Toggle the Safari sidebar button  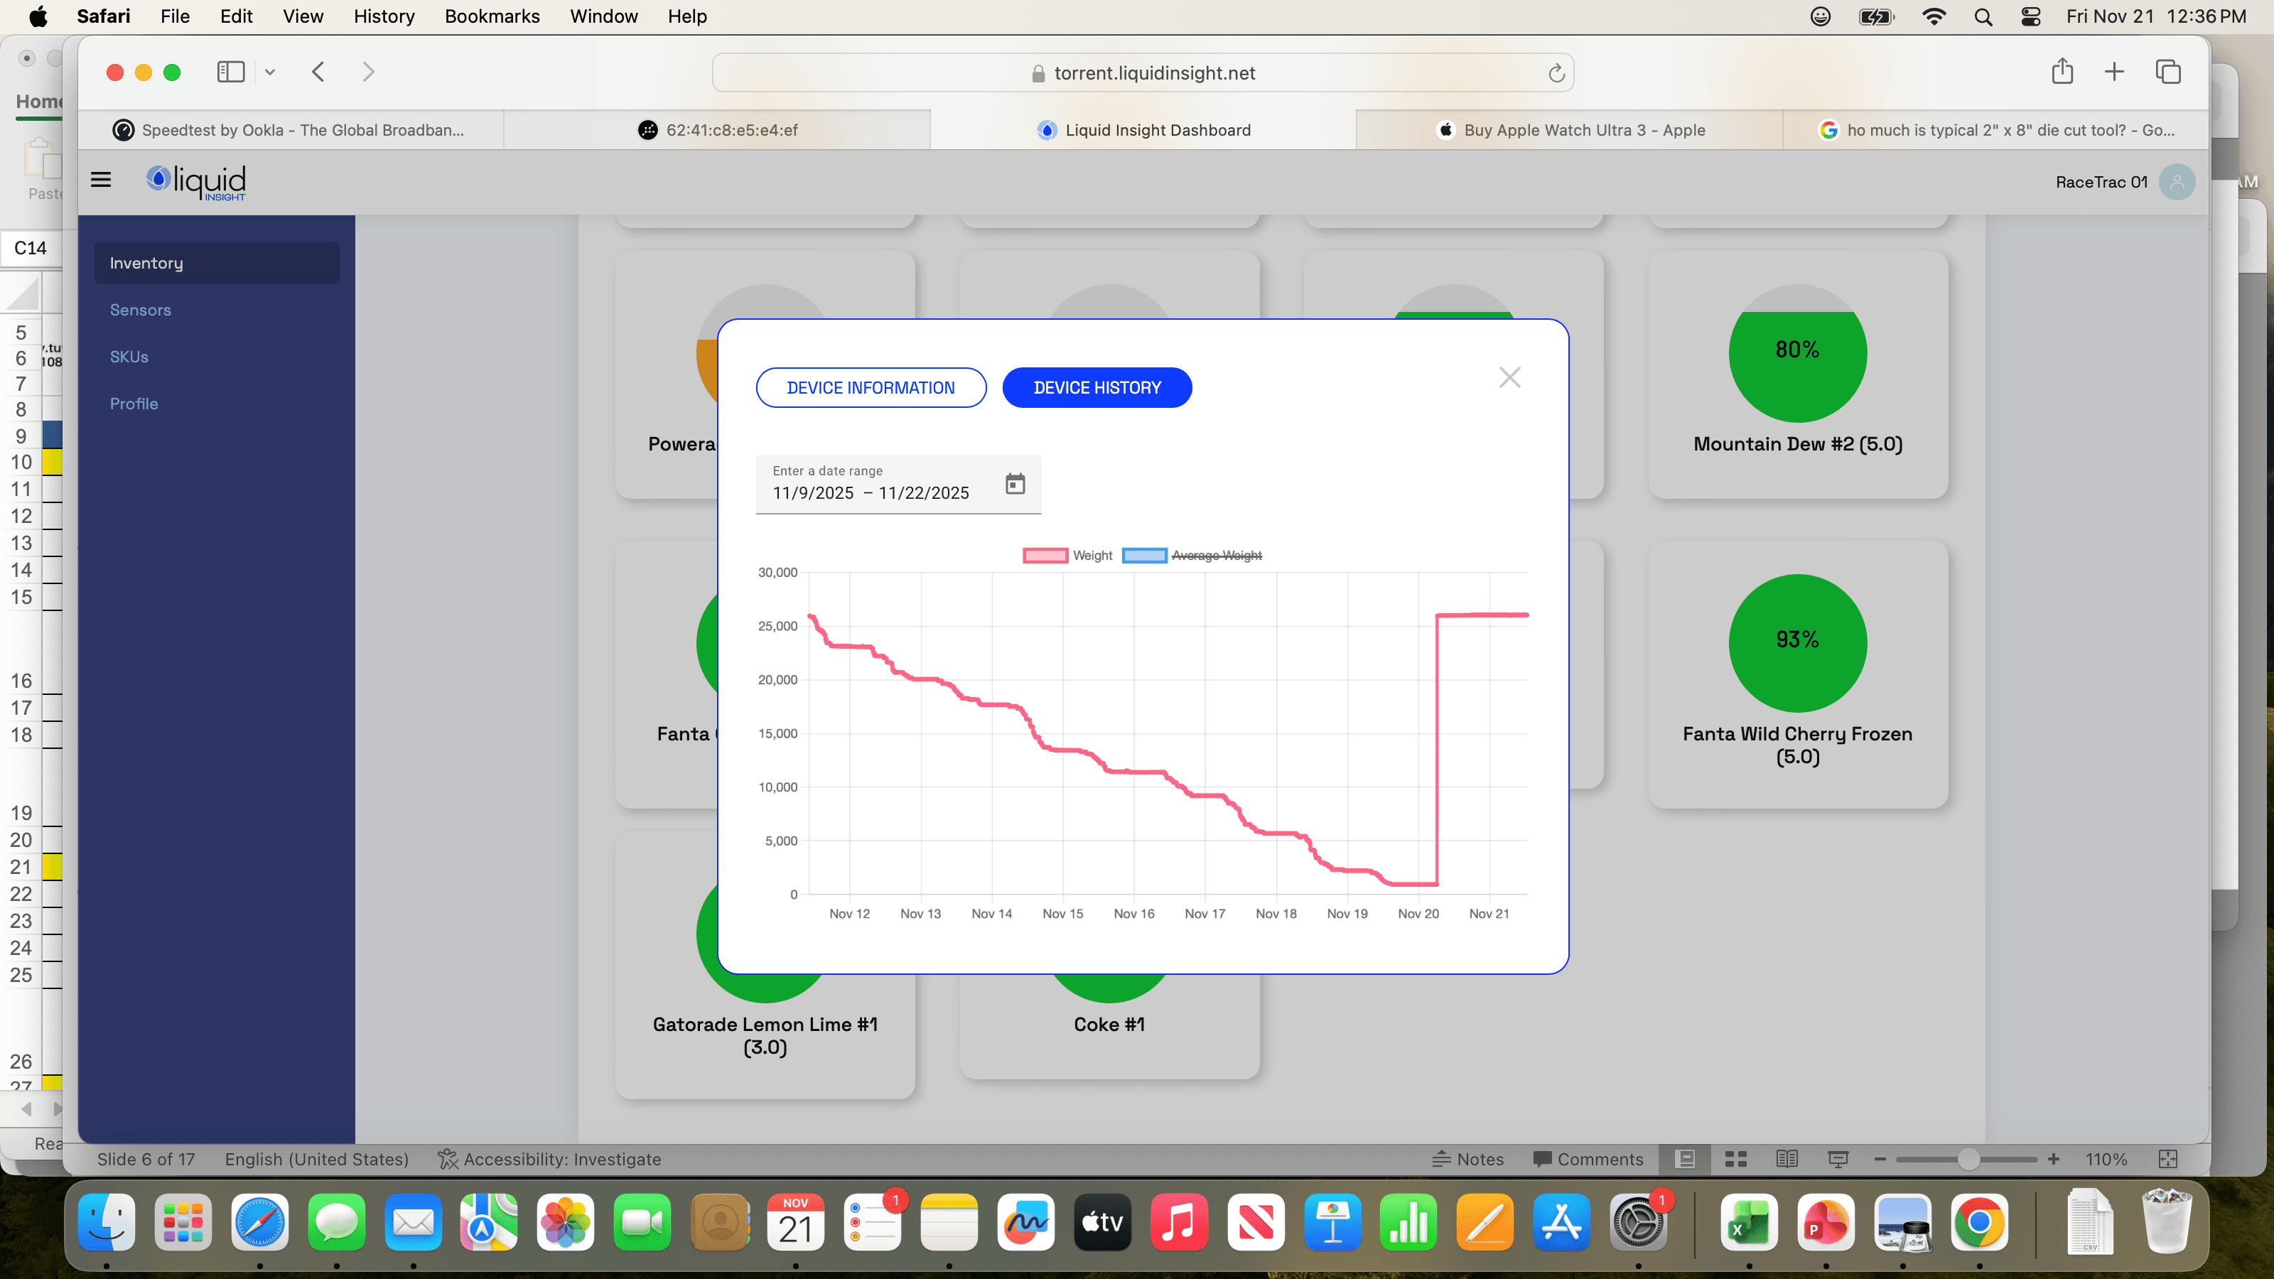(230, 72)
